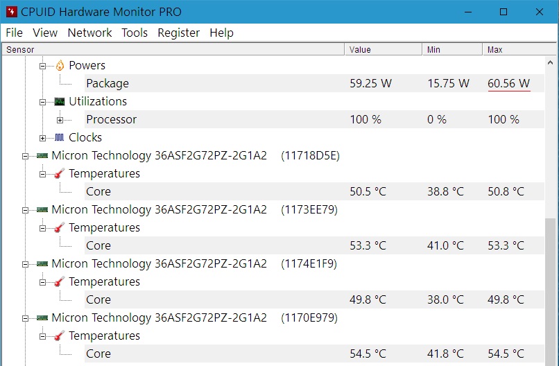Expand the Clocks tree node

tap(43, 137)
